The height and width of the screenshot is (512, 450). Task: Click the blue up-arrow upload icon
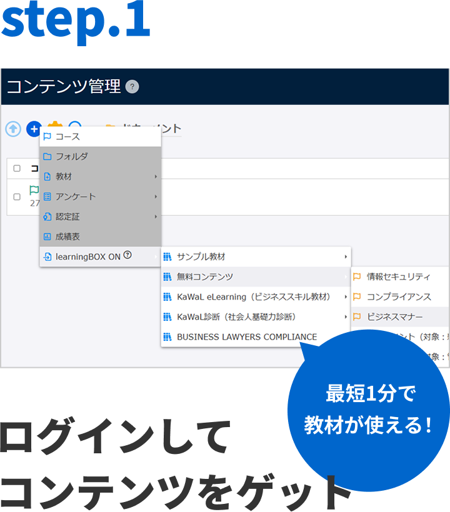tap(13, 129)
